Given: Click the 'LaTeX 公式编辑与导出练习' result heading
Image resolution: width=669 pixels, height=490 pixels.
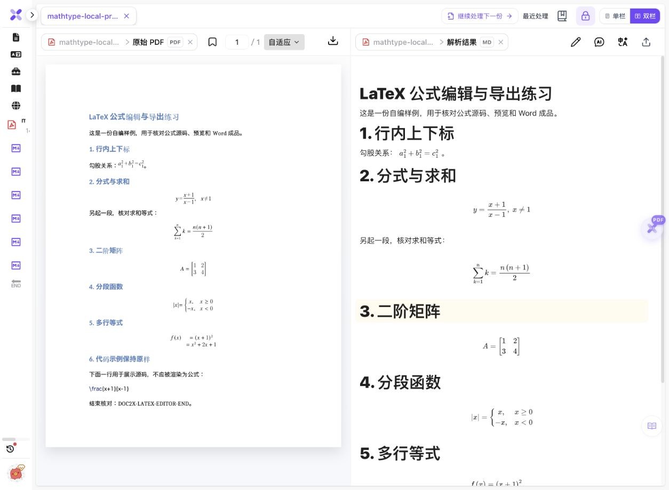Looking at the screenshot, I should click(456, 94).
